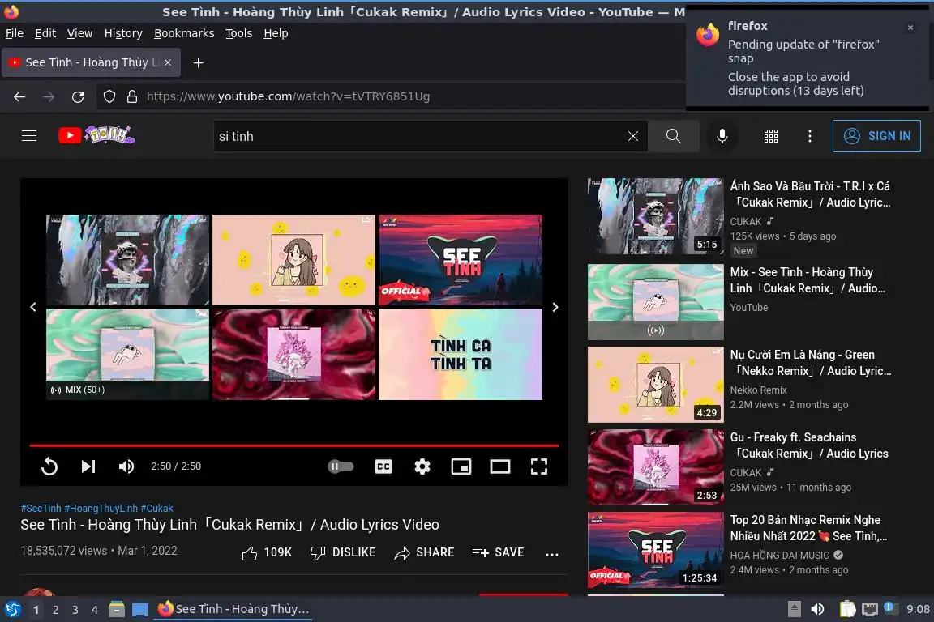Mute the video volume
Image resolution: width=934 pixels, height=622 pixels.
126,466
